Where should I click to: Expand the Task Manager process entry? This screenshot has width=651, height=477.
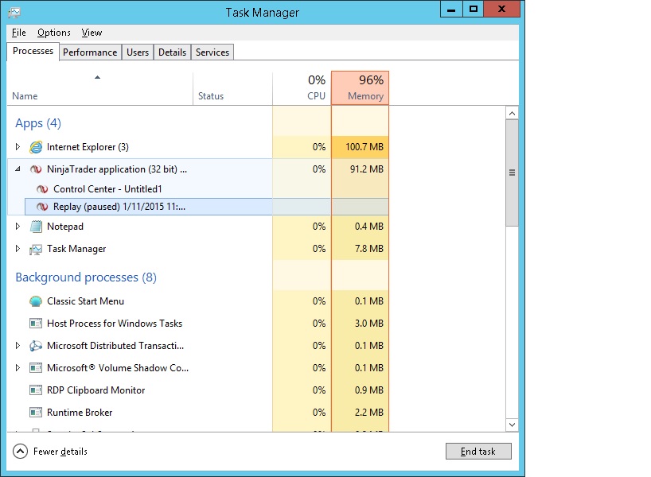click(x=18, y=249)
